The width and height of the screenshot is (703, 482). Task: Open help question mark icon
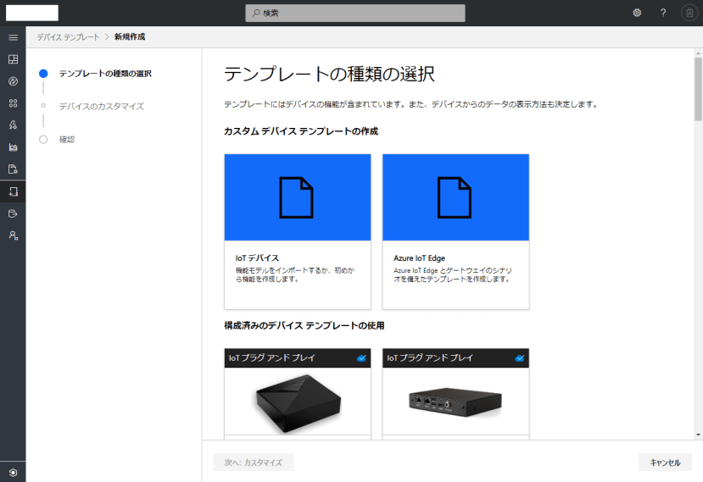pyautogui.click(x=663, y=13)
